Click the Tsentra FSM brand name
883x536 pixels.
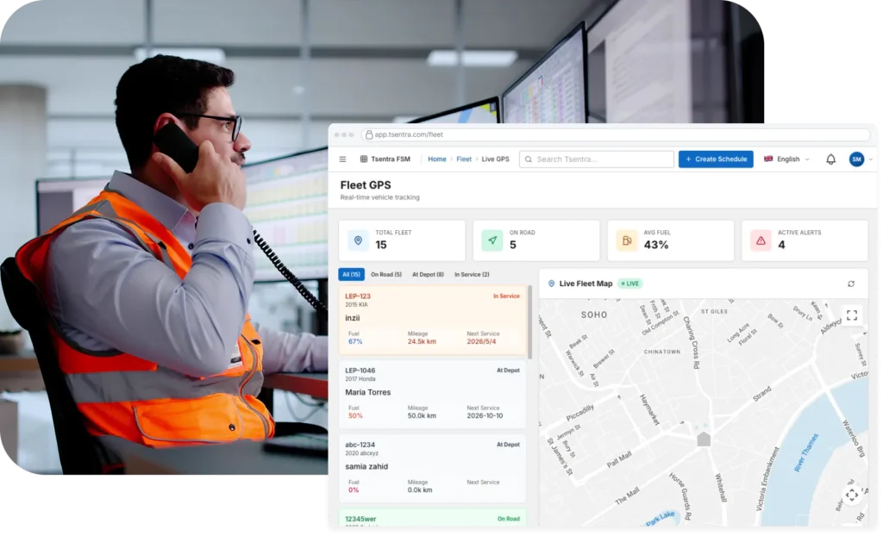point(391,159)
